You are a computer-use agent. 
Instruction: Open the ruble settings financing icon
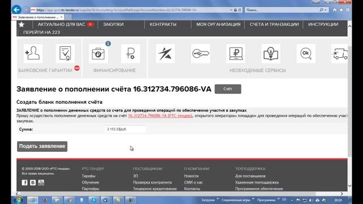tap(130, 53)
